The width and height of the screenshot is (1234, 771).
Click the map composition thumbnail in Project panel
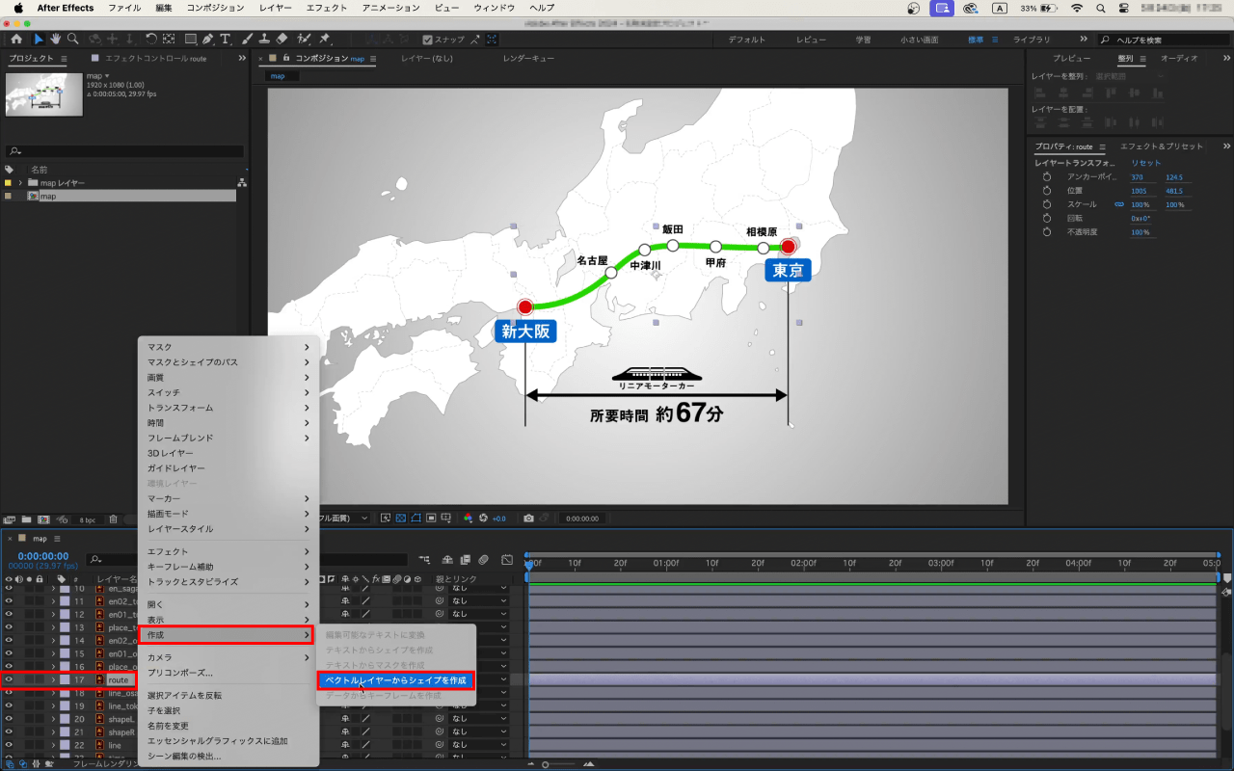43,94
